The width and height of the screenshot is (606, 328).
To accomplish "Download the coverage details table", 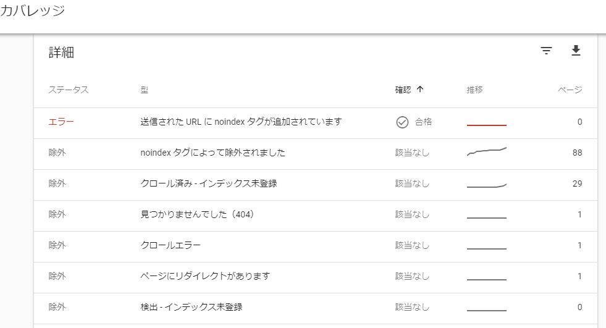I will pyautogui.click(x=576, y=51).
